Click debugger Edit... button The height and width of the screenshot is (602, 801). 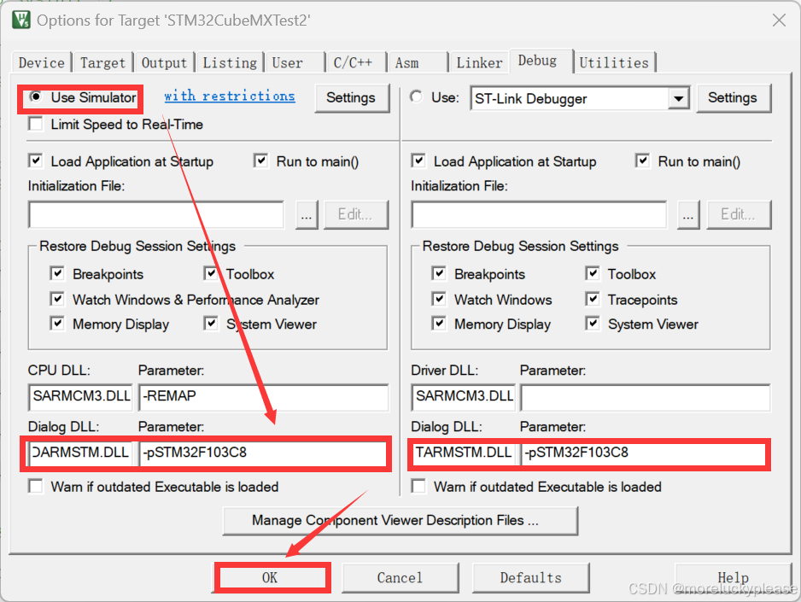739,214
